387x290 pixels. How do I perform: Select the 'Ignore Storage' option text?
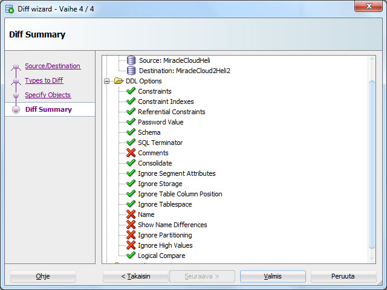(160, 184)
